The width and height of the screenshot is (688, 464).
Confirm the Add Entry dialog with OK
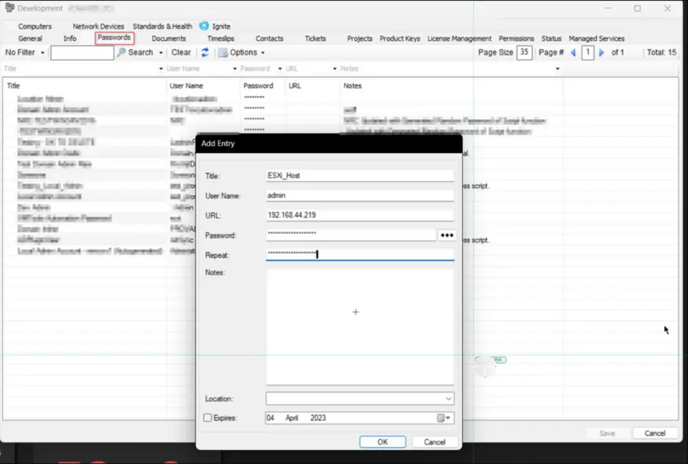[x=383, y=442]
